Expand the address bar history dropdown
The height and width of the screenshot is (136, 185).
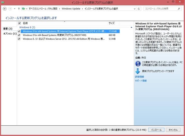(135, 9)
